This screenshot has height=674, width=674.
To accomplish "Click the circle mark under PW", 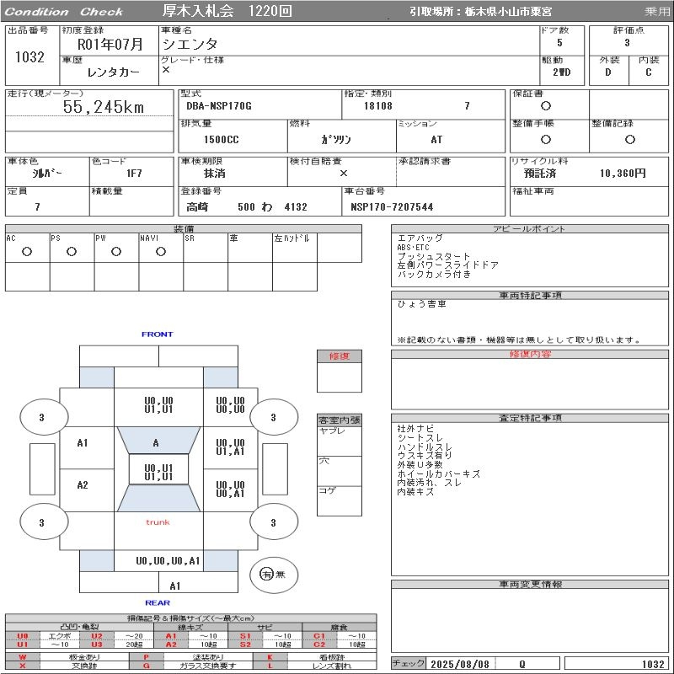I will click(116, 252).
